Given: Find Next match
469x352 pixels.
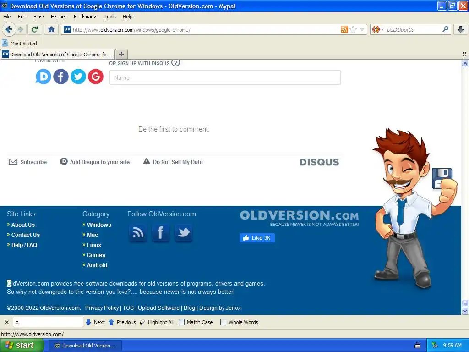Looking at the screenshot, I should pyautogui.click(x=95, y=322).
